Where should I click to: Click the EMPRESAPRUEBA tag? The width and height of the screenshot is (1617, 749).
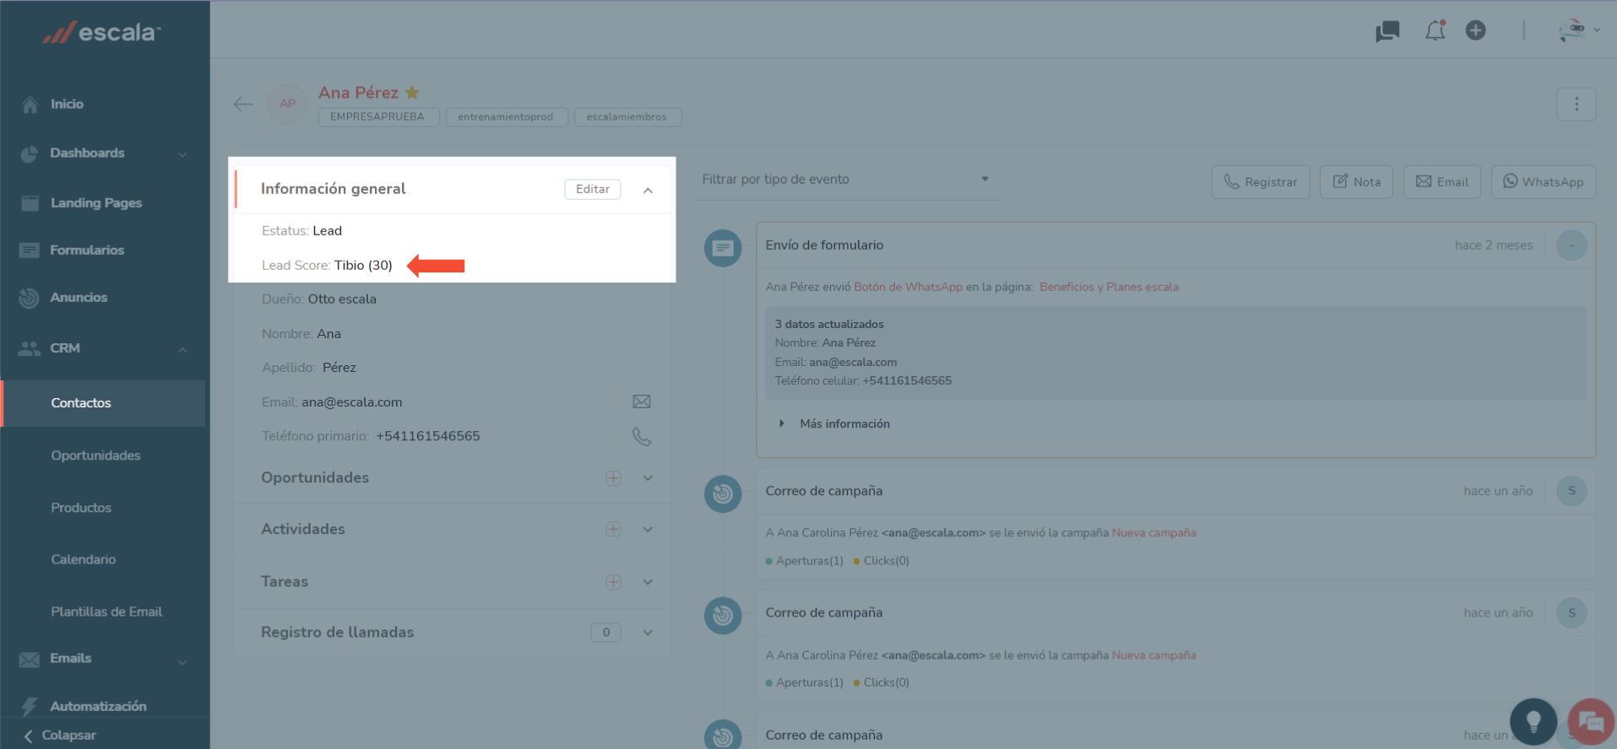point(378,117)
